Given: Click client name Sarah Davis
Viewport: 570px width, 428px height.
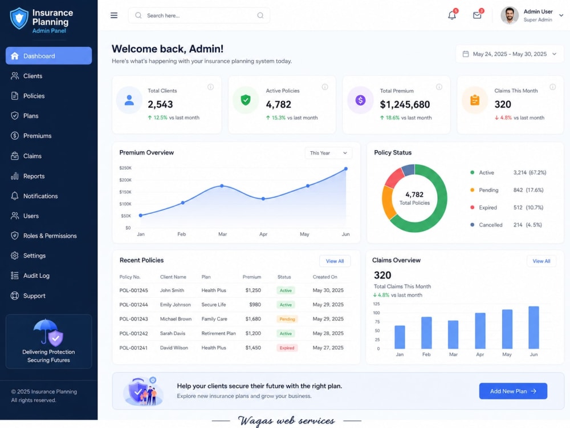Looking at the screenshot, I should [173, 333].
